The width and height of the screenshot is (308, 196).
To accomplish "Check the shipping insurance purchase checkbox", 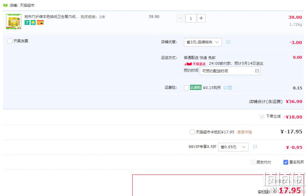I will coord(186,88).
